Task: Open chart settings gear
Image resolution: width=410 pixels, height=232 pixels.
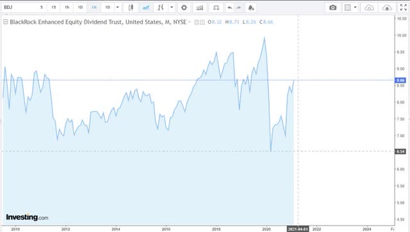Action: click(x=184, y=8)
